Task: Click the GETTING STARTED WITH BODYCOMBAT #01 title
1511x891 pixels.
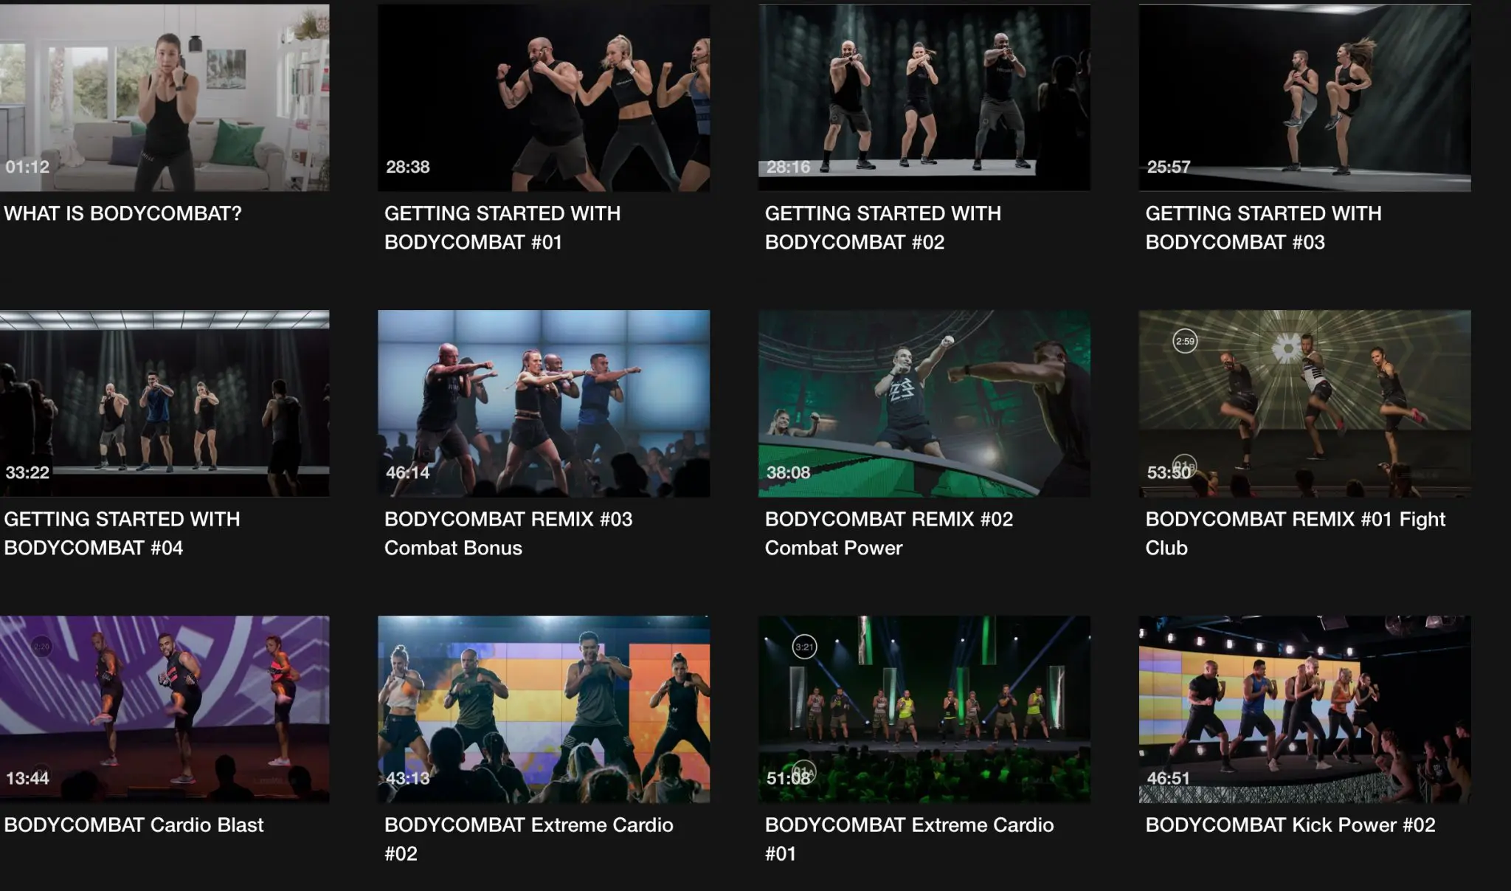Action: pyautogui.click(x=502, y=227)
